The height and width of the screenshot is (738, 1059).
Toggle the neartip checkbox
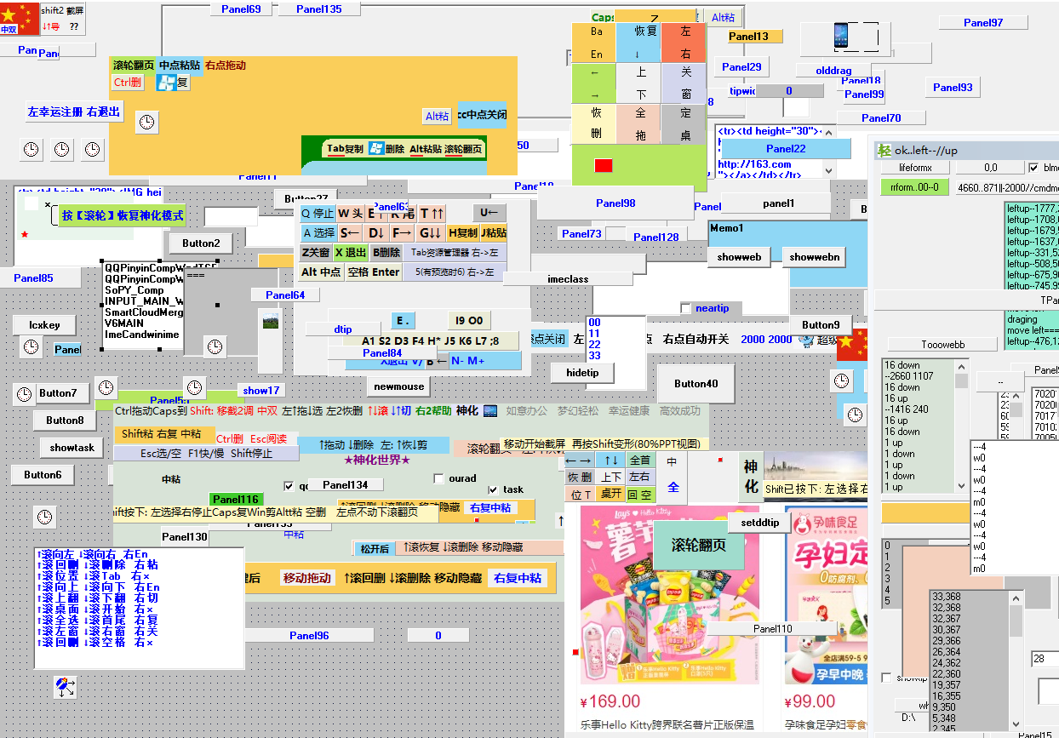tap(686, 308)
